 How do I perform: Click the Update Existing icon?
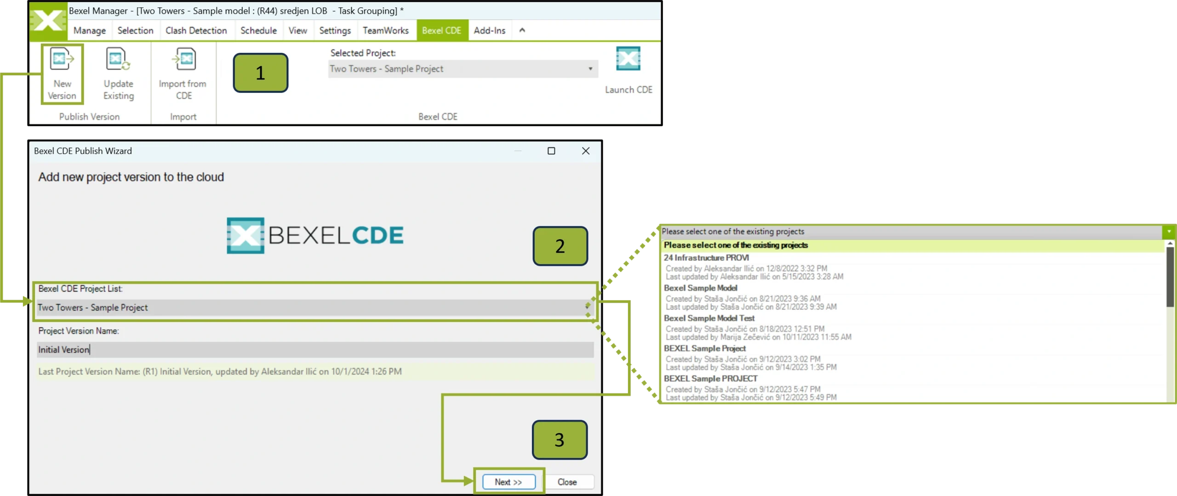pyautogui.click(x=118, y=59)
